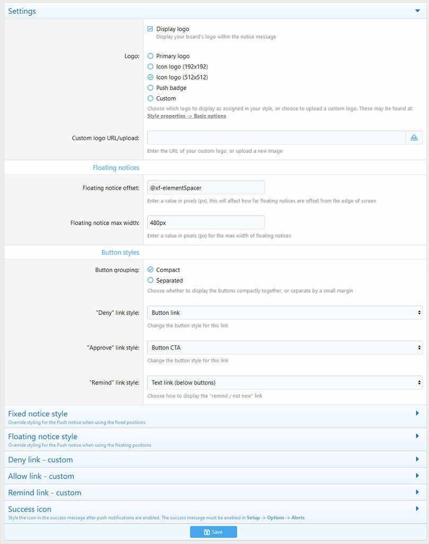Pick the Custom logo radio option
Screen dimensions: 429x544
[151, 98]
